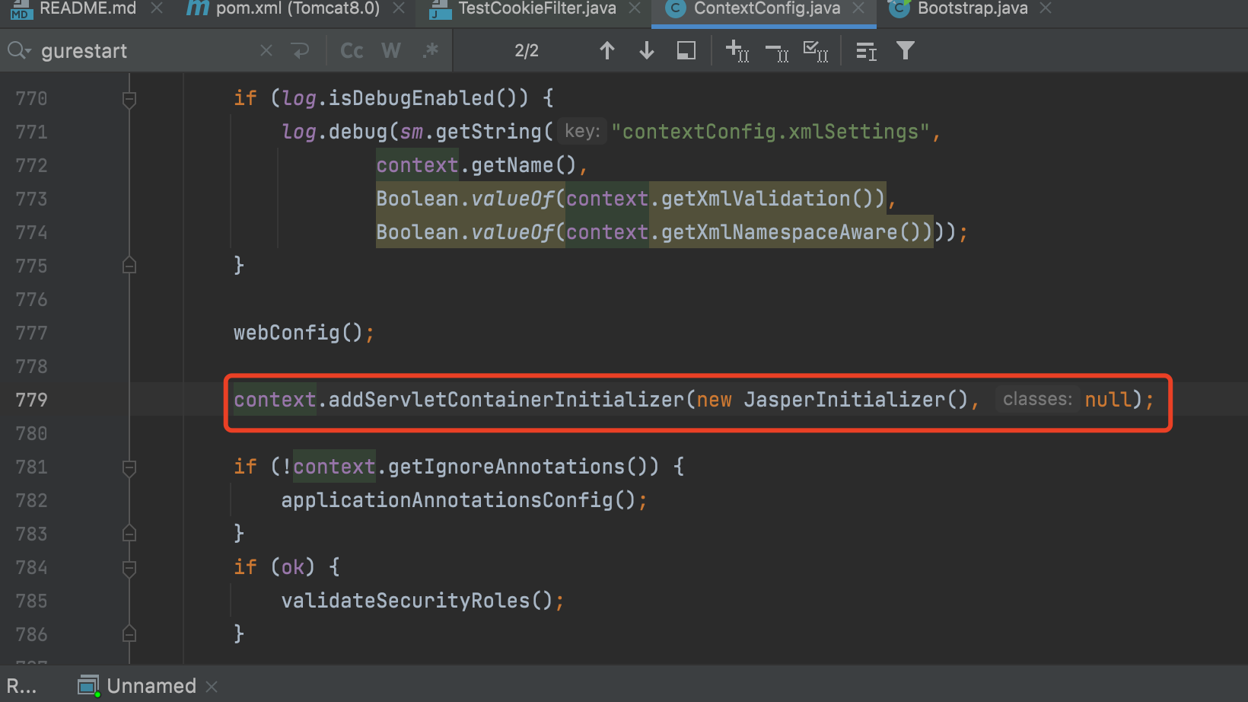Add selection for next occurrence
The image size is (1248, 702).
(x=737, y=51)
